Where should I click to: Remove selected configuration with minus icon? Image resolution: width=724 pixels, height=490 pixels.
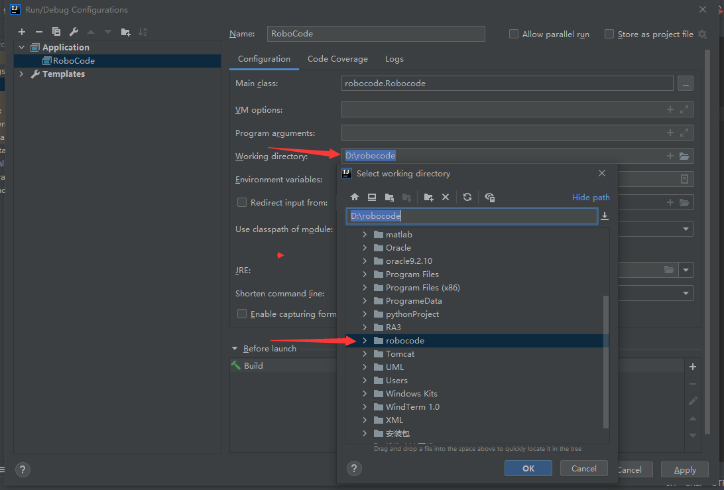point(38,32)
